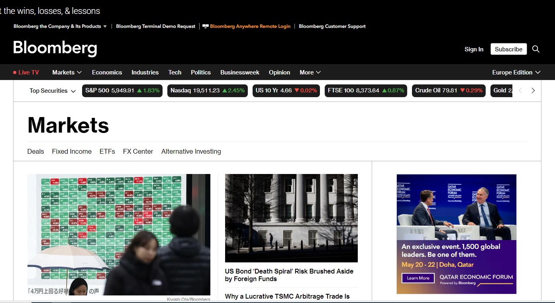Screen dimensions: 555x303
Task: Click the Bloomberg logo
Action: [x=55, y=49]
